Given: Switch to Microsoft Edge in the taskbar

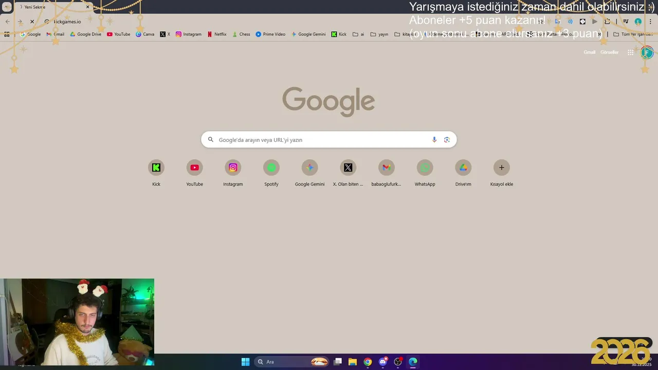Looking at the screenshot, I should [x=413, y=362].
